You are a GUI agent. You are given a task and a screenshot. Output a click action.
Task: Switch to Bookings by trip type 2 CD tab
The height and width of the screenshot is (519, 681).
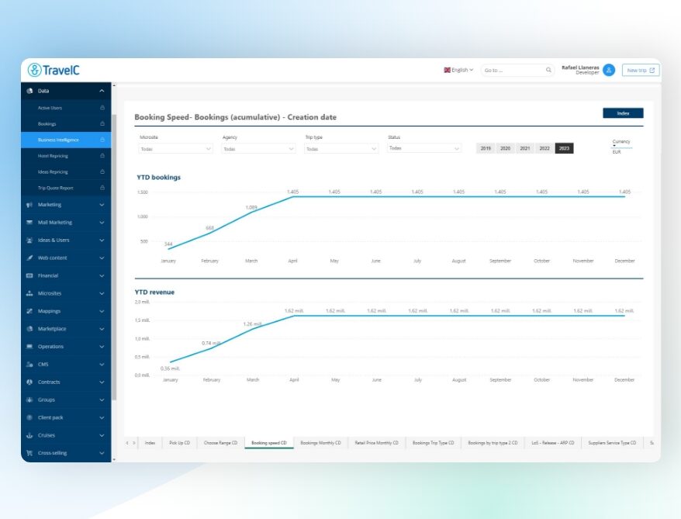click(493, 443)
